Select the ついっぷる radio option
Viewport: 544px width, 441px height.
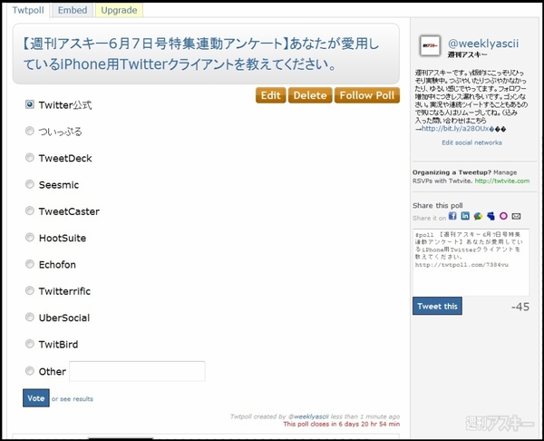click(30, 131)
